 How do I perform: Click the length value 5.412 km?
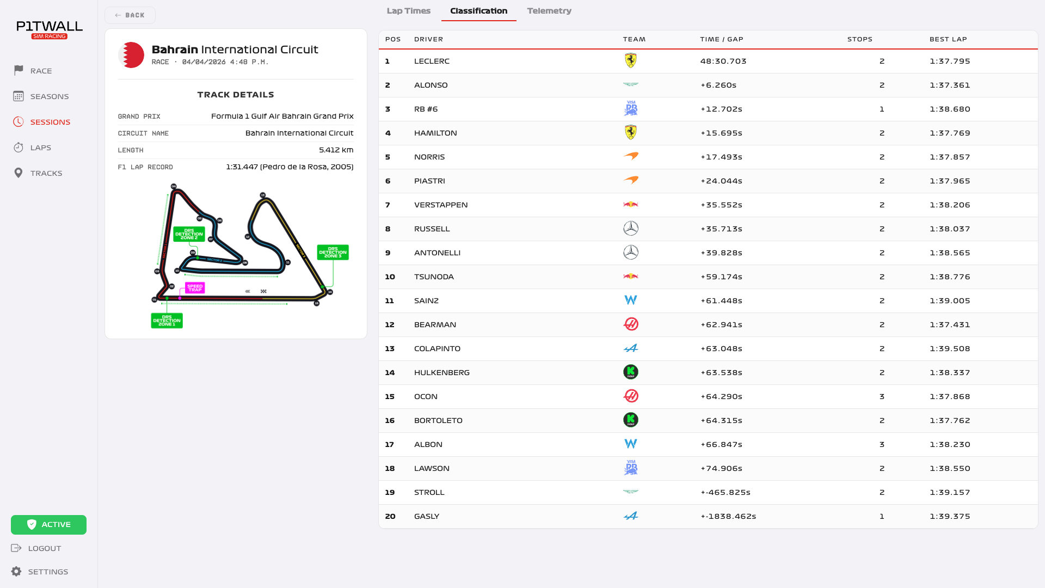coord(336,150)
